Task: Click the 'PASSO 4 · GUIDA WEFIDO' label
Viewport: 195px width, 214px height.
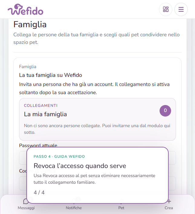Action: click(x=59, y=156)
